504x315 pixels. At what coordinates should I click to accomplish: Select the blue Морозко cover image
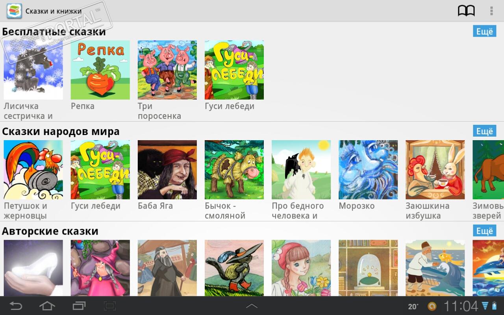coord(368,170)
